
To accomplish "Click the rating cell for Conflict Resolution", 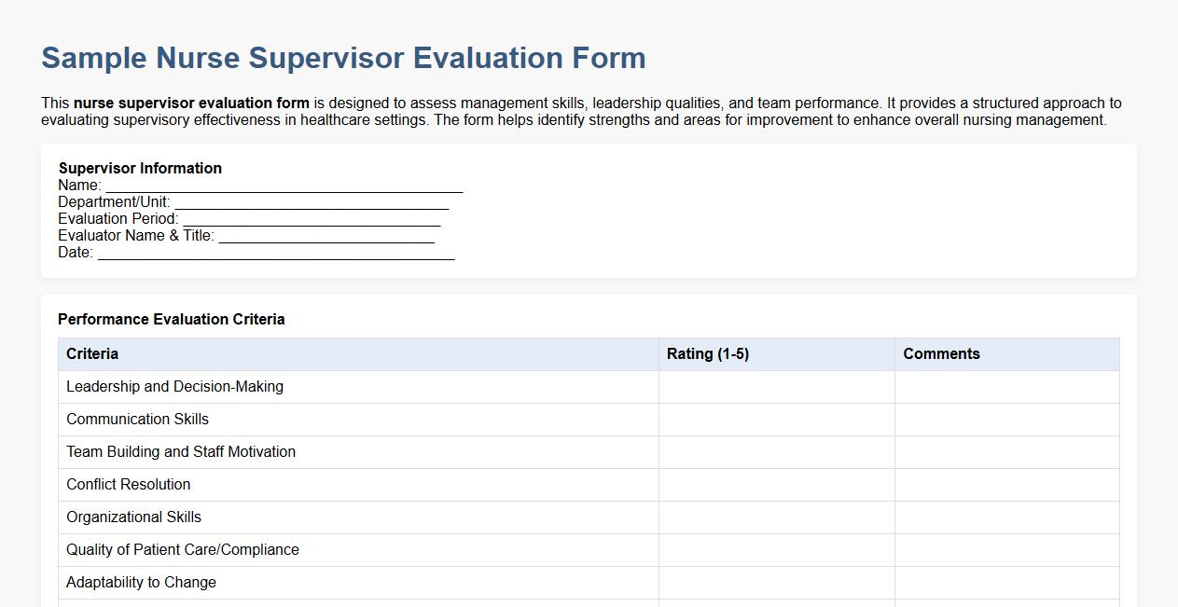I will coord(776,484).
